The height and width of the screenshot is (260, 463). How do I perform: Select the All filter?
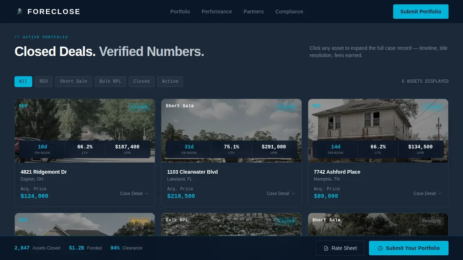click(23, 82)
